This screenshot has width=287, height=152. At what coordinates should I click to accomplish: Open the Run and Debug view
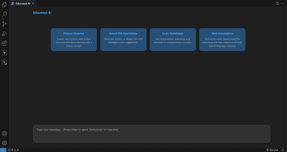click(x=4, y=34)
